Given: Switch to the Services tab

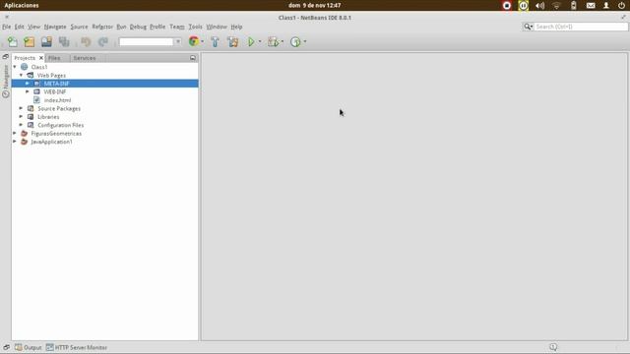Looking at the screenshot, I should (85, 58).
